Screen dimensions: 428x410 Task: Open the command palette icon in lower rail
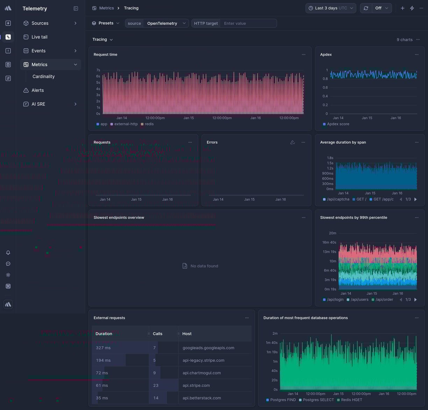(x=8, y=286)
